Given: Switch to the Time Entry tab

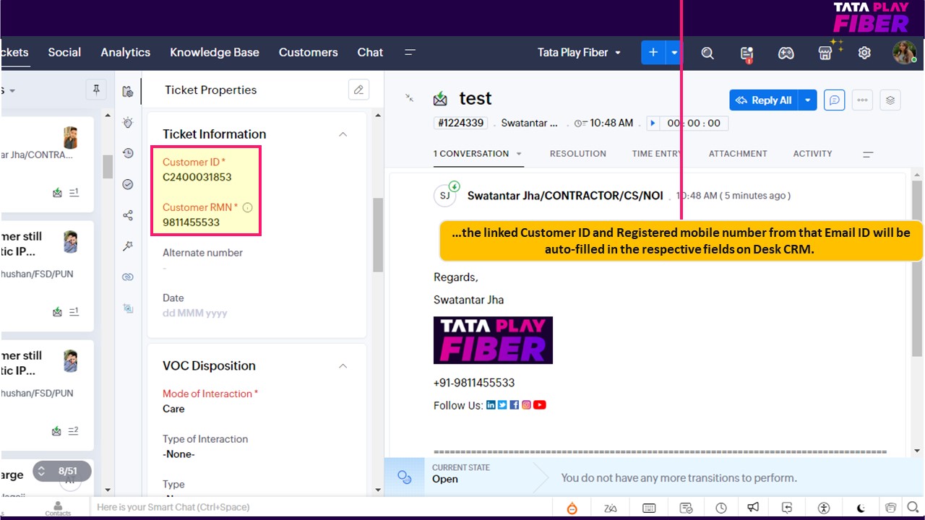Looking at the screenshot, I should (657, 154).
